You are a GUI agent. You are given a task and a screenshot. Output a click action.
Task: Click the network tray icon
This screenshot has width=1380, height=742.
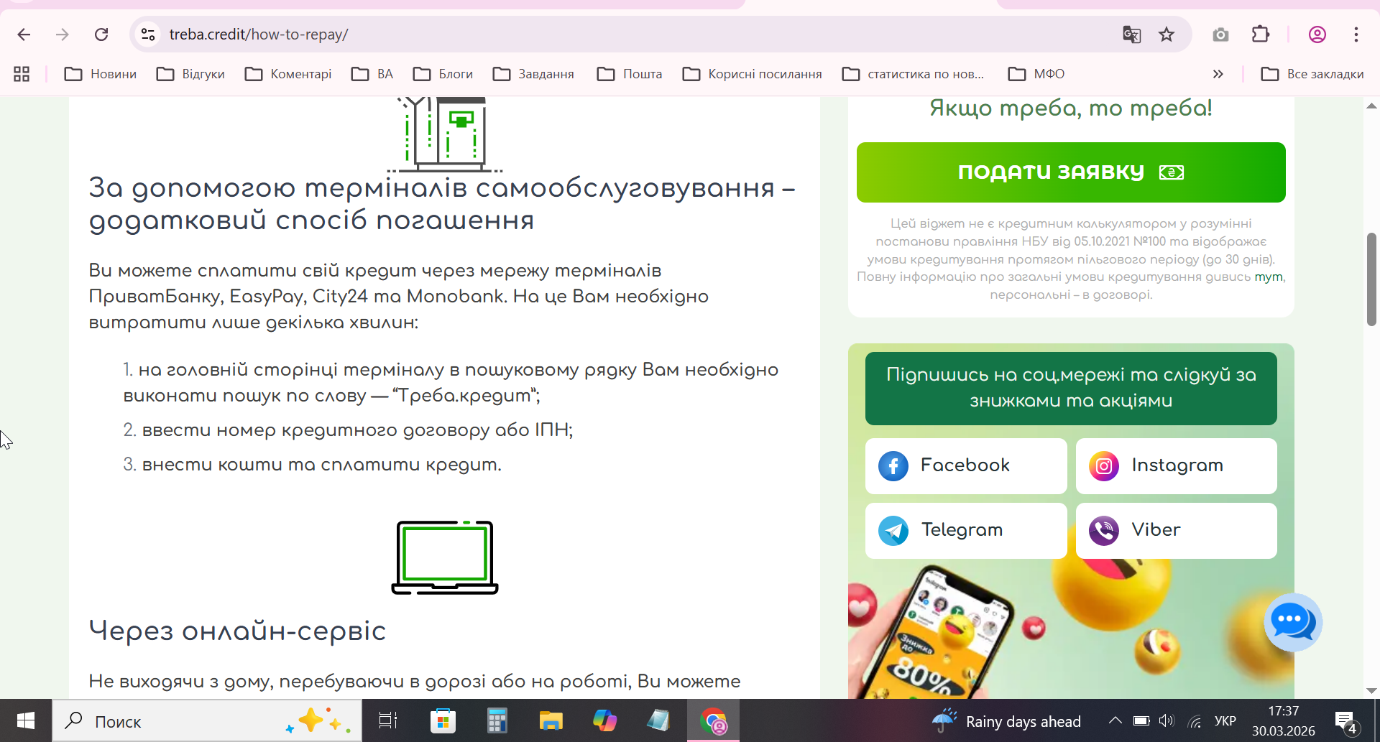pos(1195,721)
